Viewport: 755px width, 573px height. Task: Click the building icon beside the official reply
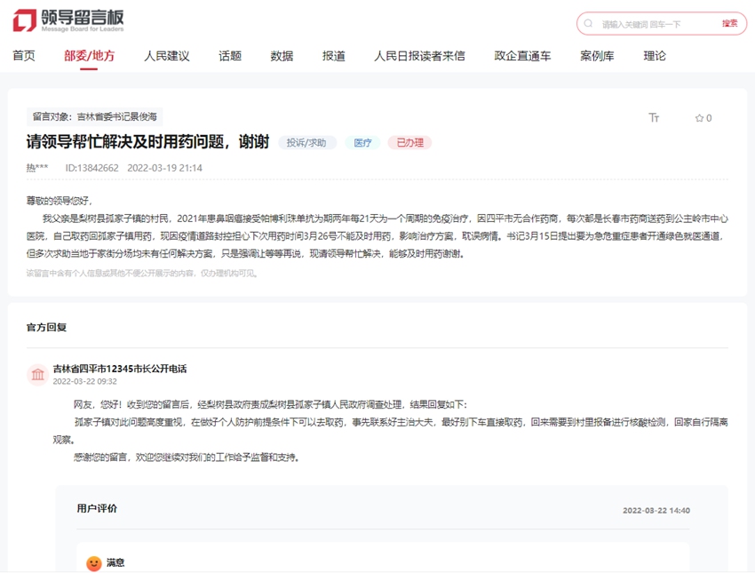(37, 375)
